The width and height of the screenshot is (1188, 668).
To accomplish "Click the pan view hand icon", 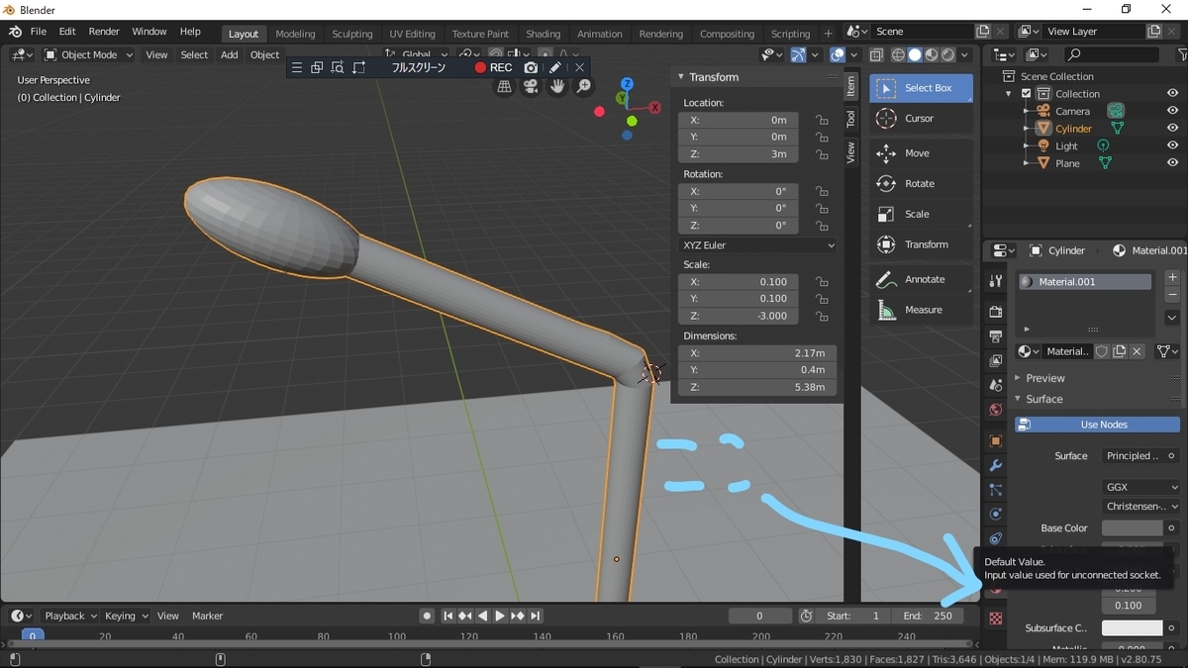I will 557,87.
